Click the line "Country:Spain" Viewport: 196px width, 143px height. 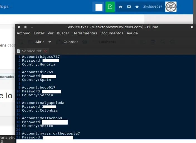(36, 80)
